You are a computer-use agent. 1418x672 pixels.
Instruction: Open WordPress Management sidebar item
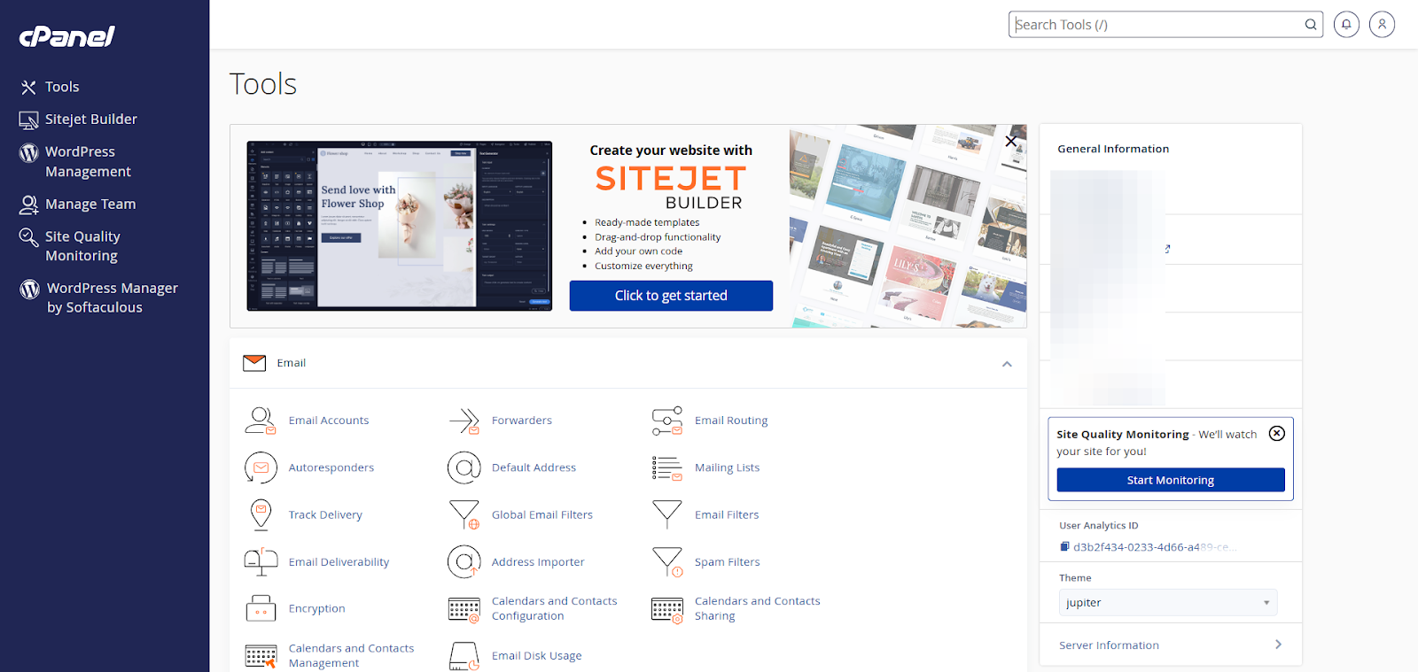88,161
